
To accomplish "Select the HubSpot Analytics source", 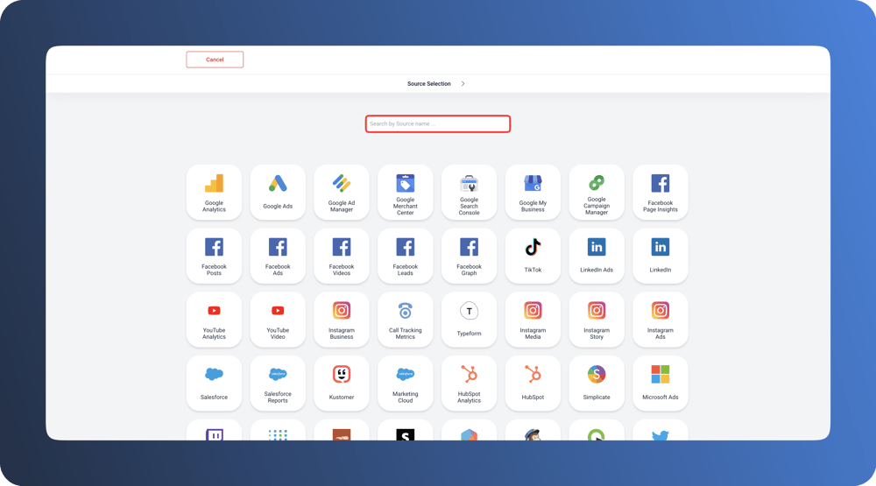I will pyautogui.click(x=469, y=384).
